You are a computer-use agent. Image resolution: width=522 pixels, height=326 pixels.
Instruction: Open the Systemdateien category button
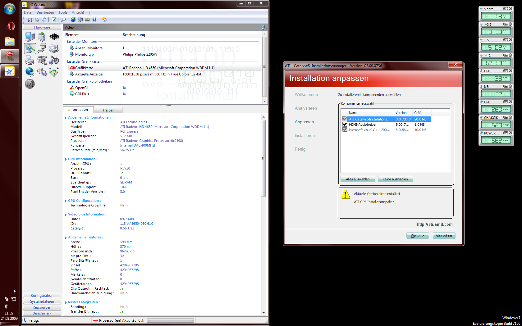tap(42, 301)
